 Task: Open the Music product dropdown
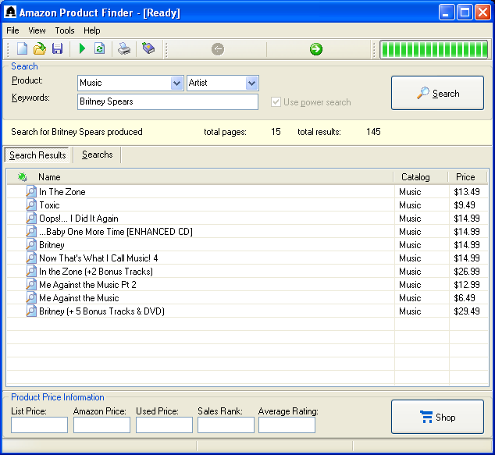(x=176, y=83)
